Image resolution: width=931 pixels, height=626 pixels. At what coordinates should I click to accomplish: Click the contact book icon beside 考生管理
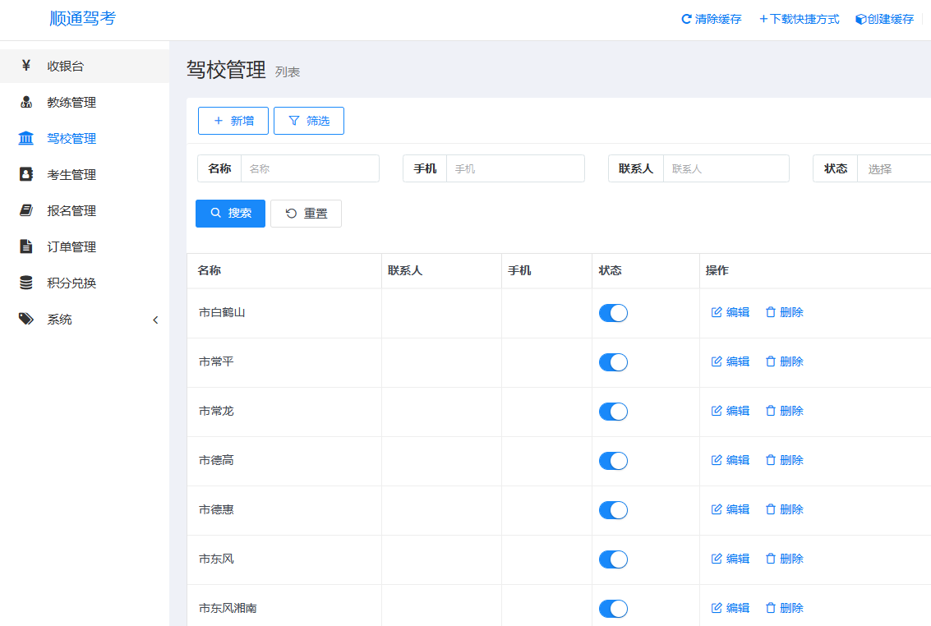[26, 174]
